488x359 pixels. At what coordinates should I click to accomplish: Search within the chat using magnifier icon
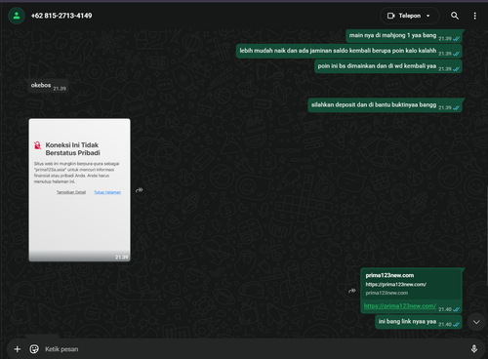455,16
